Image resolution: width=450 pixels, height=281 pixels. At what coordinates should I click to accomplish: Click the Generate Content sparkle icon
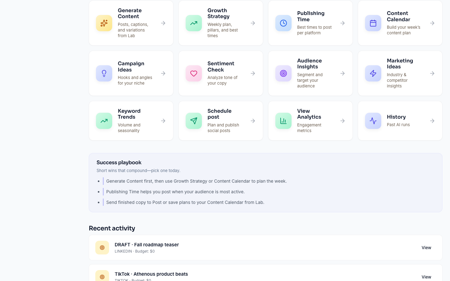[x=104, y=23]
